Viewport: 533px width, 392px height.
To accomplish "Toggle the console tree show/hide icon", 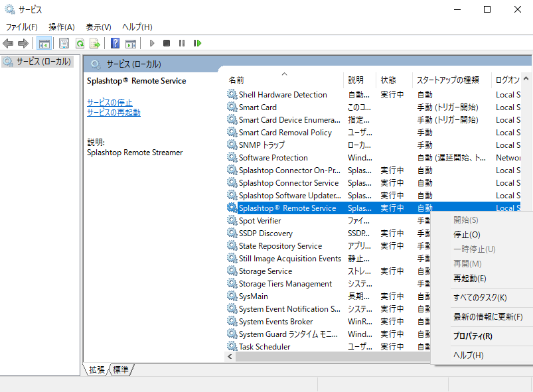I will tap(44, 43).
